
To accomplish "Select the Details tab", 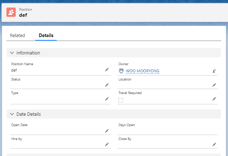I will tap(46, 35).
